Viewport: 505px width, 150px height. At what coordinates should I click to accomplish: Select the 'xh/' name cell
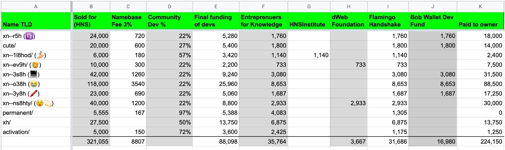[x=36, y=122]
